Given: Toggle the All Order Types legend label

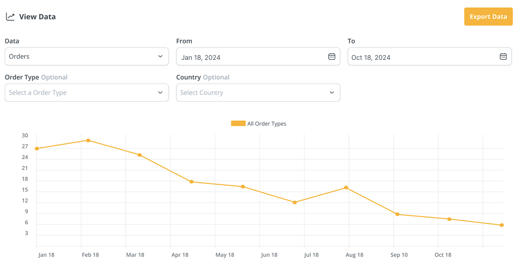Looking at the screenshot, I should [267, 124].
